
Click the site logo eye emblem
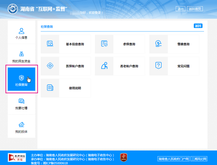point(13,9)
